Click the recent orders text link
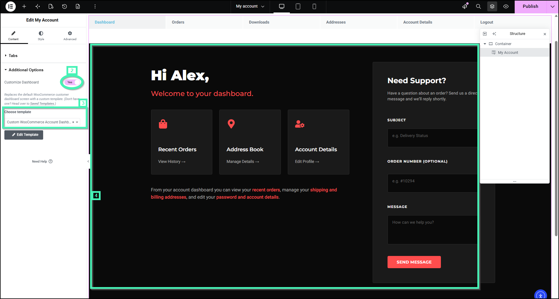This screenshot has width=559, height=299. pyautogui.click(x=266, y=190)
